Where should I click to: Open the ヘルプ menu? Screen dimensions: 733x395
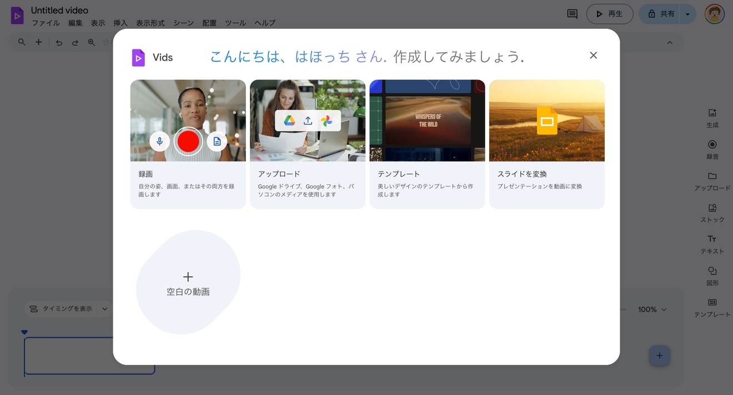(x=265, y=23)
